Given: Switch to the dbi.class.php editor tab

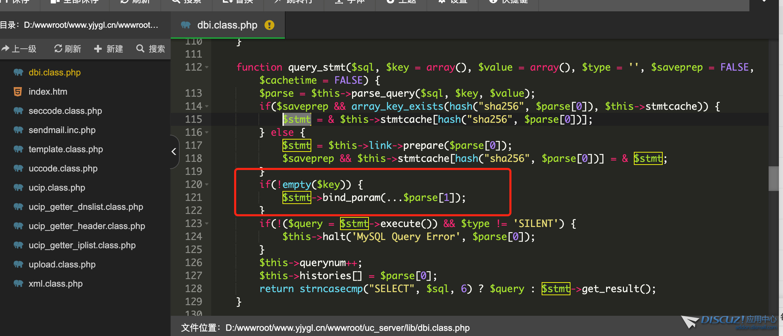Looking at the screenshot, I should pos(227,25).
